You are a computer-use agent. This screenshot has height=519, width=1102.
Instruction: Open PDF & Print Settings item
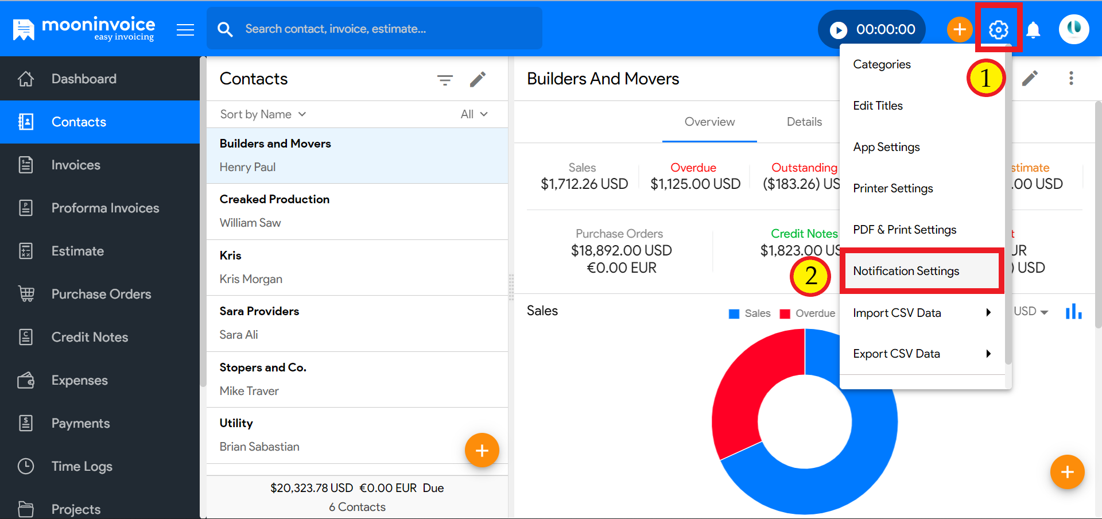pos(922,230)
